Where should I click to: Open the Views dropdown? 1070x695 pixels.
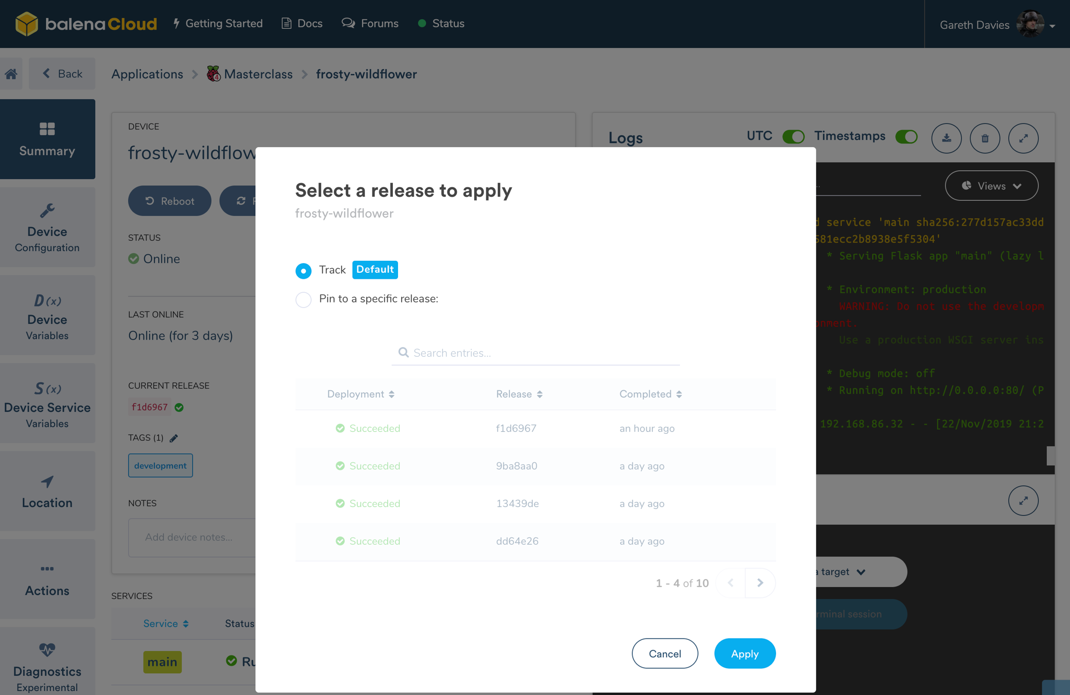991,186
